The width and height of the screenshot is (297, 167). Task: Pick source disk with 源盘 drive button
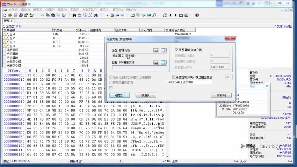click(x=156, y=50)
